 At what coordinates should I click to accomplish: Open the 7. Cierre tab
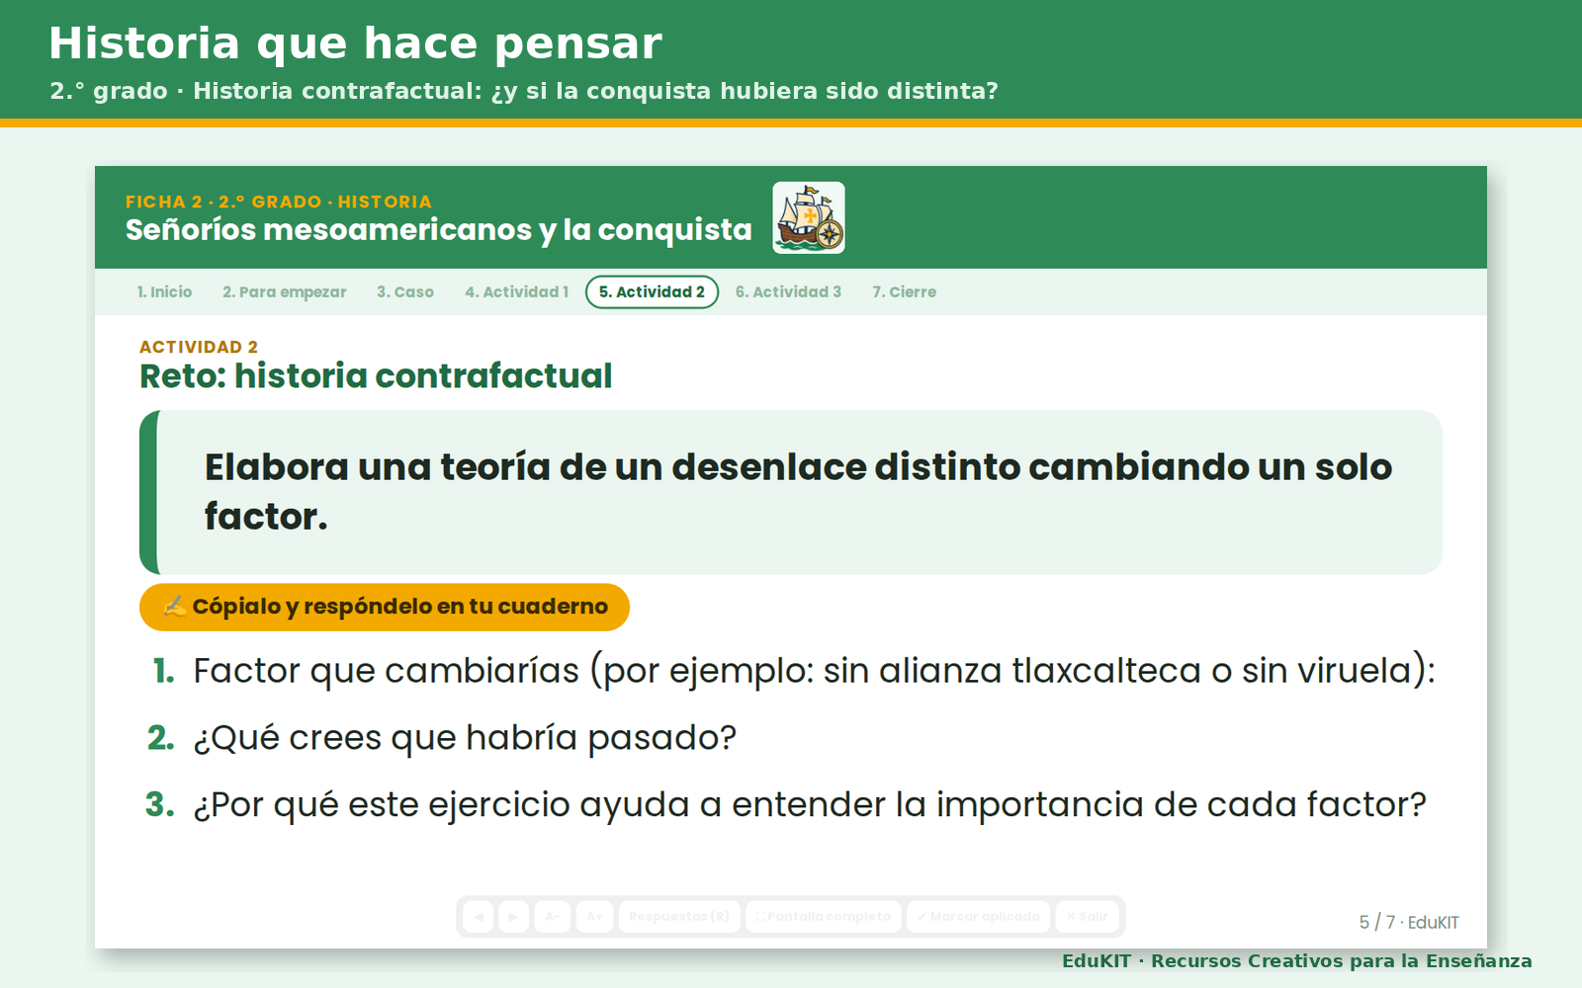click(x=904, y=292)
